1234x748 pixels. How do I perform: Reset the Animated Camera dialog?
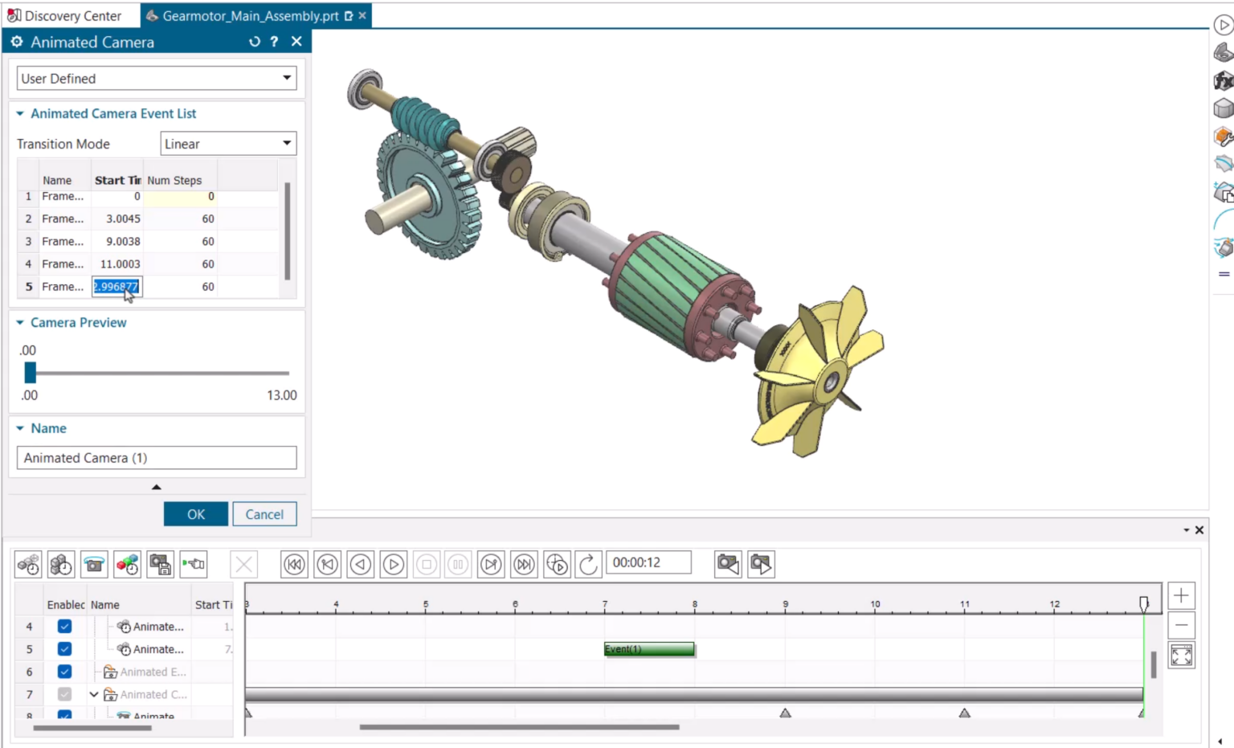[x=255, y=42]
